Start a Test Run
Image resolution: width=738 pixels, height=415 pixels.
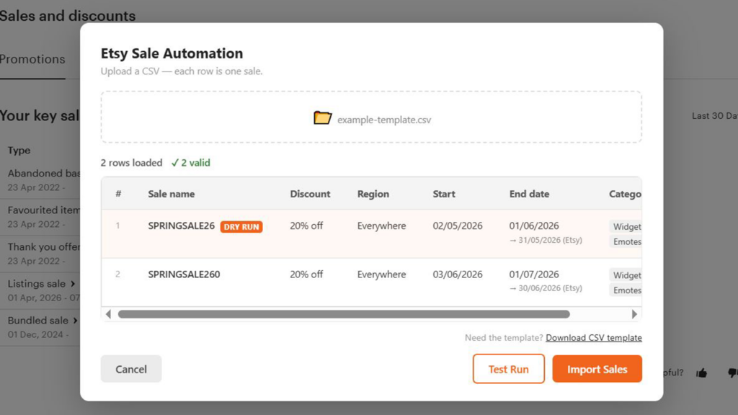coord(508,369)
